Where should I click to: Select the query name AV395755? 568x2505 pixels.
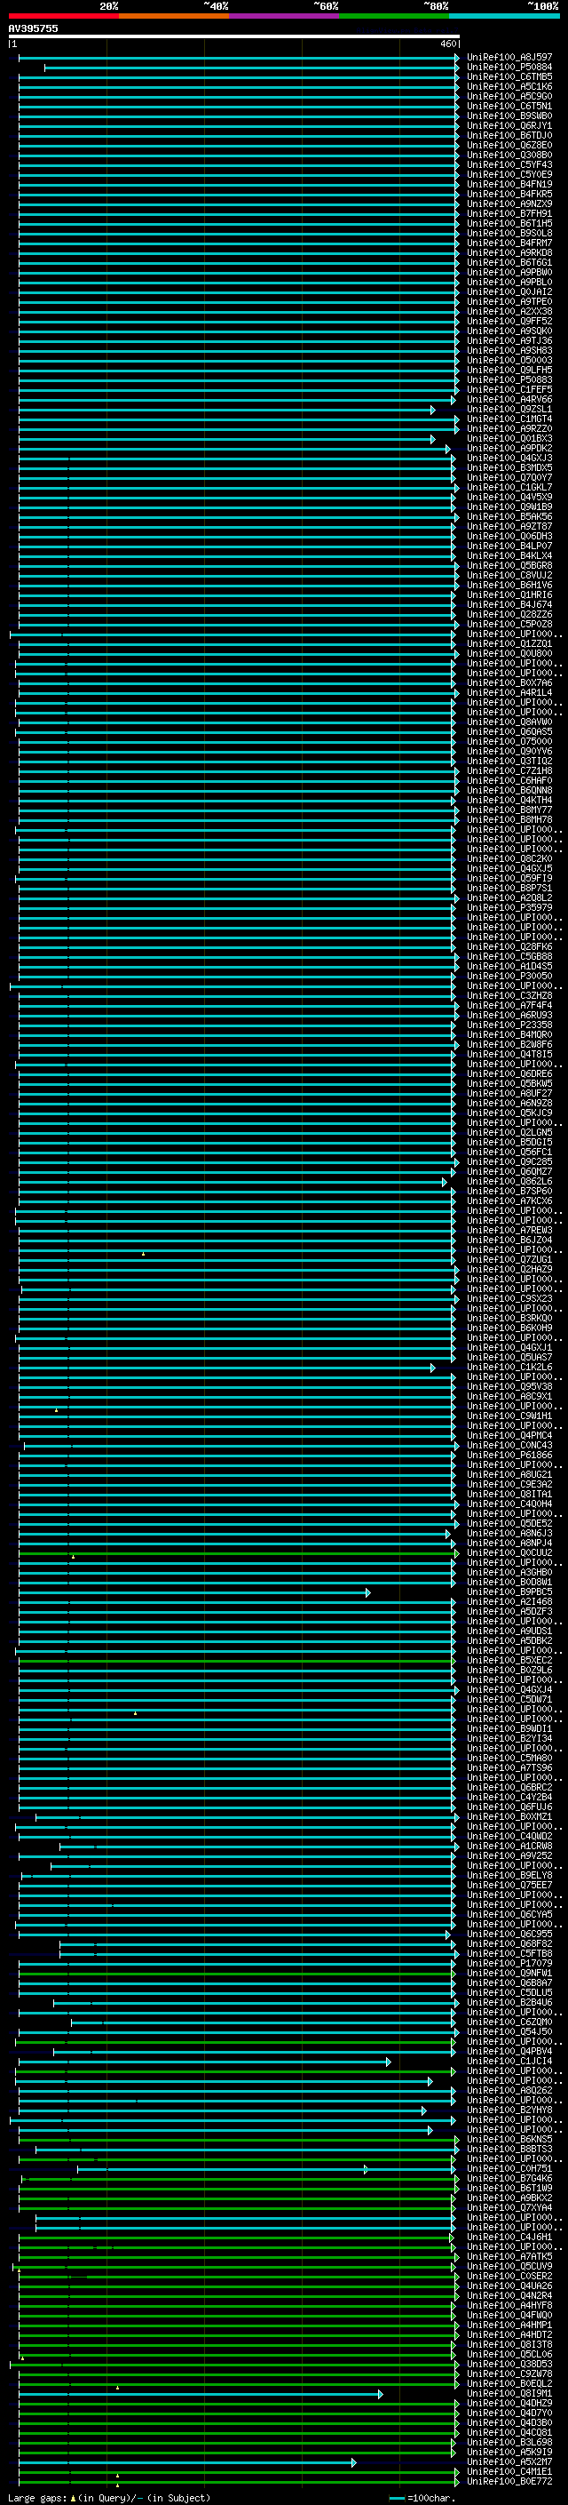point(33,28)
